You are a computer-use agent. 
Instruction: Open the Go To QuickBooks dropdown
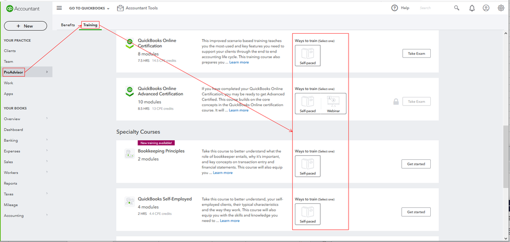(x=89, y=8)
